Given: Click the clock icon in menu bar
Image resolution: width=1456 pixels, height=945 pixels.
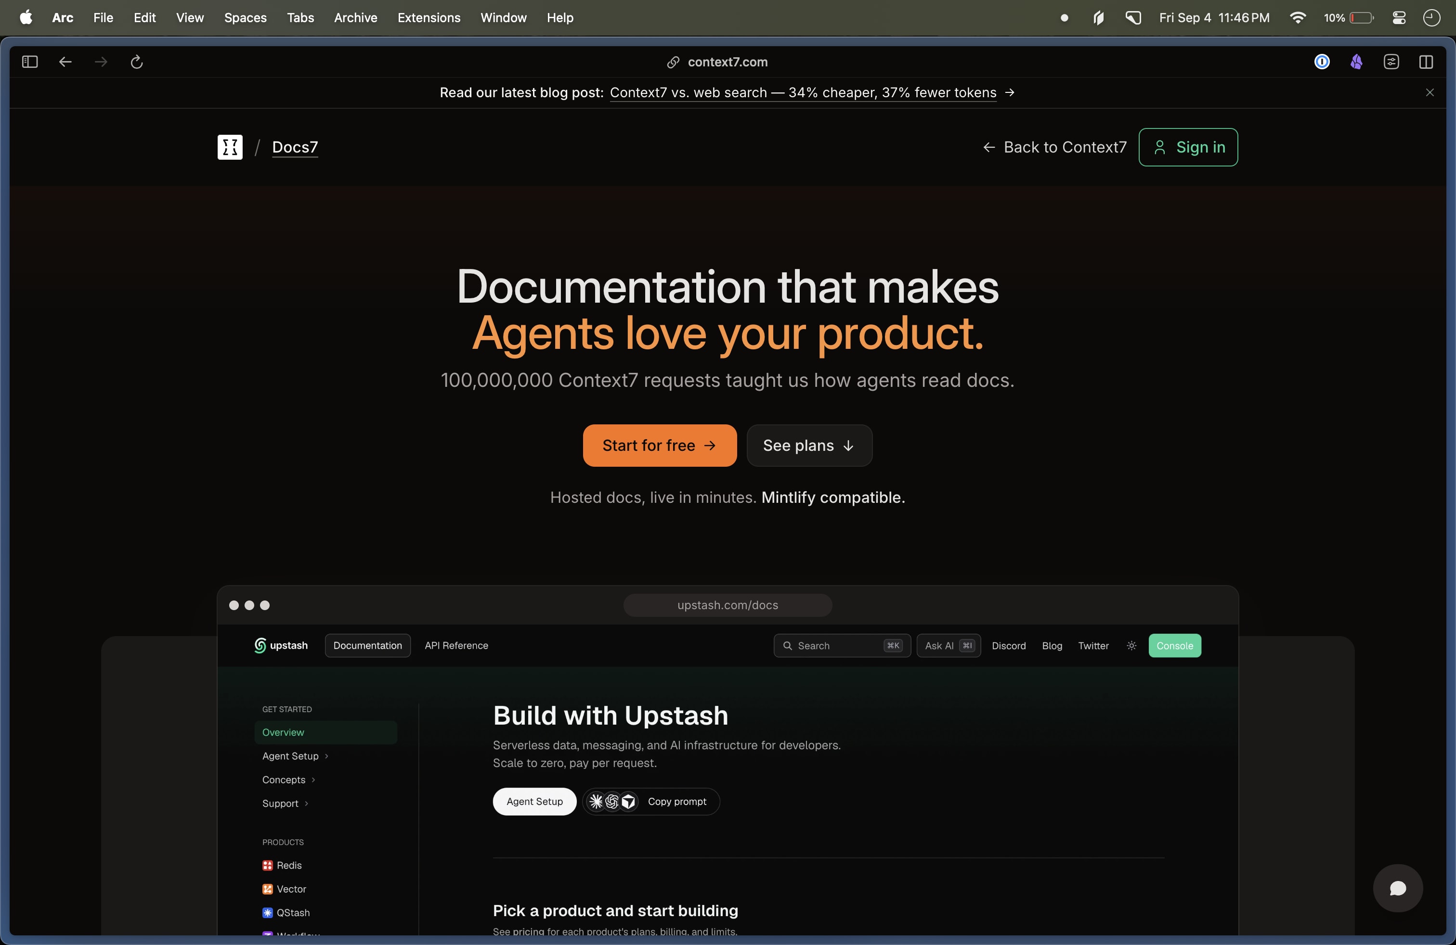Looking at the screenshot, I should pos(1431,18).
